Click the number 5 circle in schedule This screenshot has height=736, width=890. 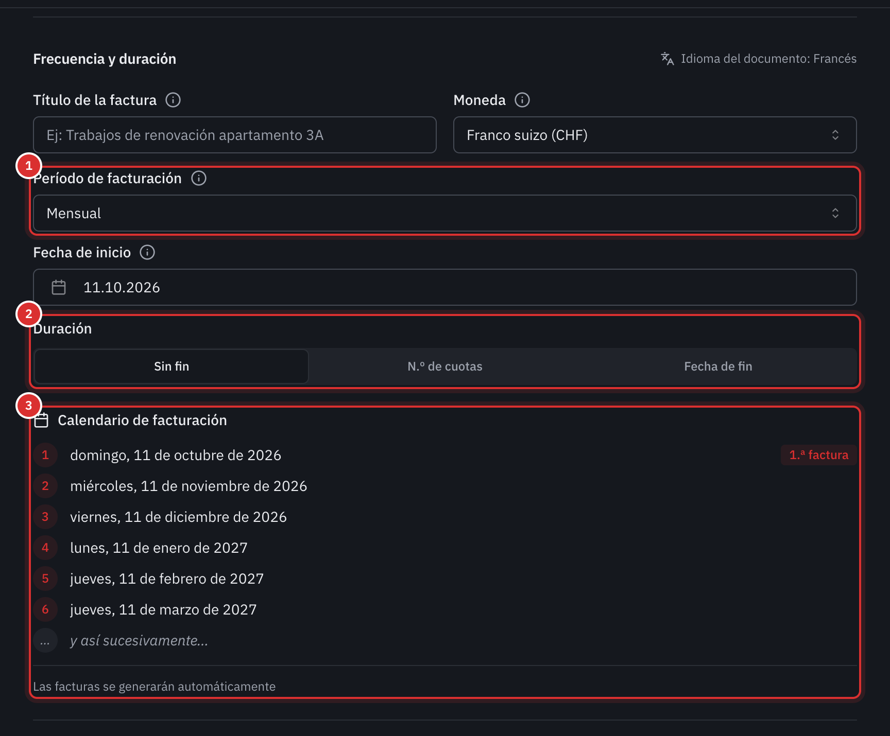point(45,579)
